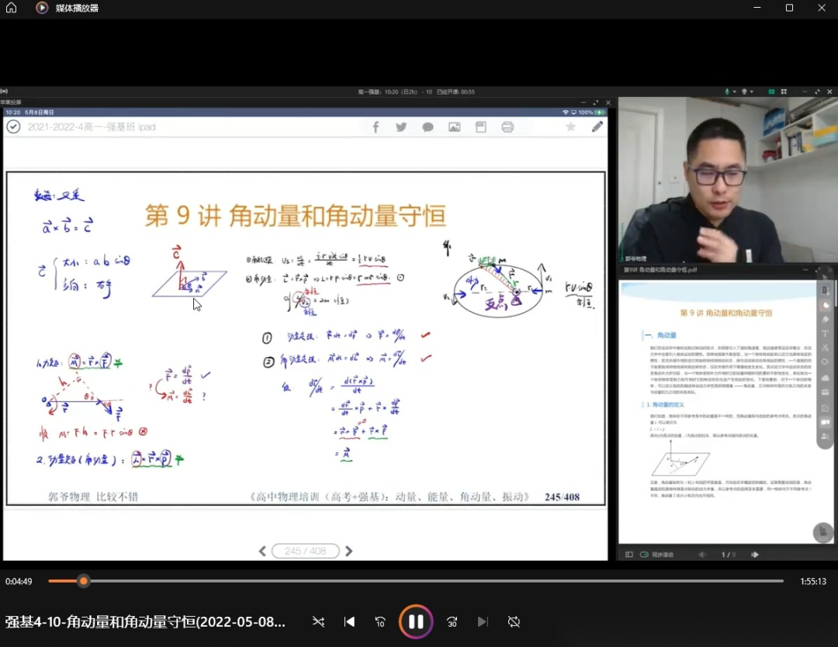
Task: Go to next slide with right chevron
Action: tap(349, 551)
